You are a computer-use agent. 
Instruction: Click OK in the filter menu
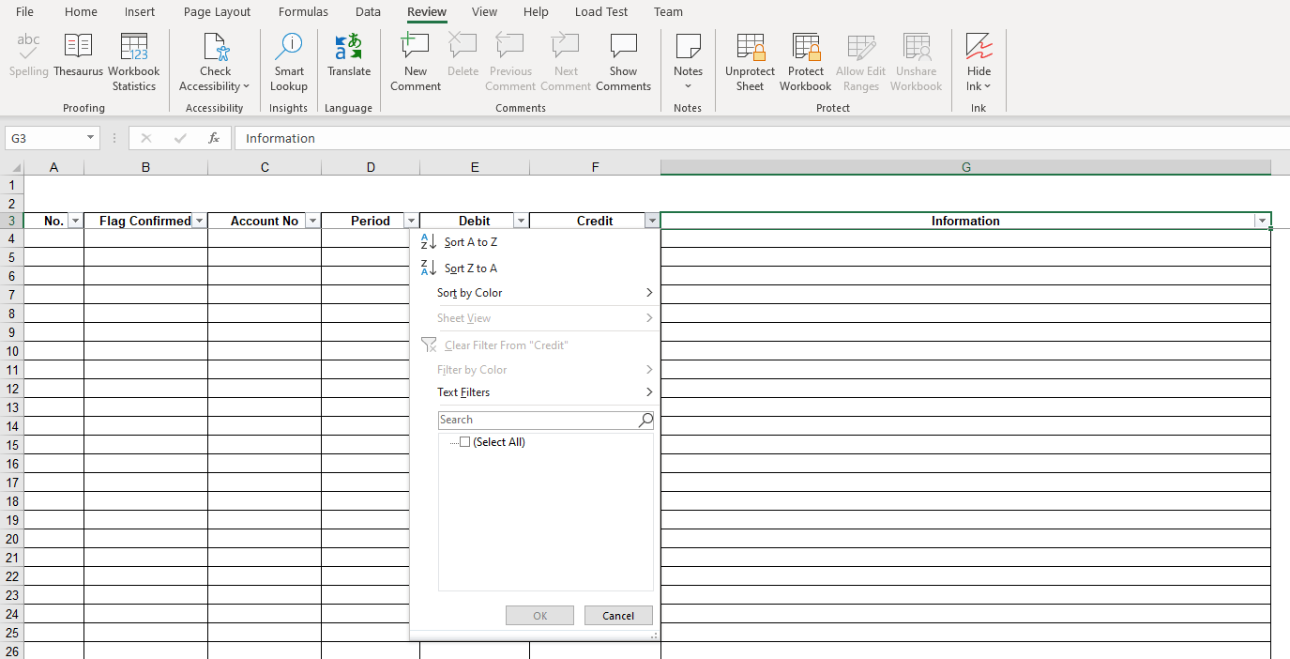539,616
